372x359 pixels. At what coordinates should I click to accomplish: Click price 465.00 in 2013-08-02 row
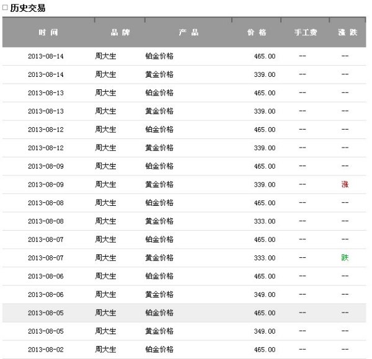tap(265, 350)
